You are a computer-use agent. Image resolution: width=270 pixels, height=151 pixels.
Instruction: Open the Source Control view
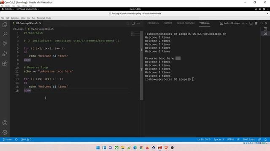click(x=5, y=44)
